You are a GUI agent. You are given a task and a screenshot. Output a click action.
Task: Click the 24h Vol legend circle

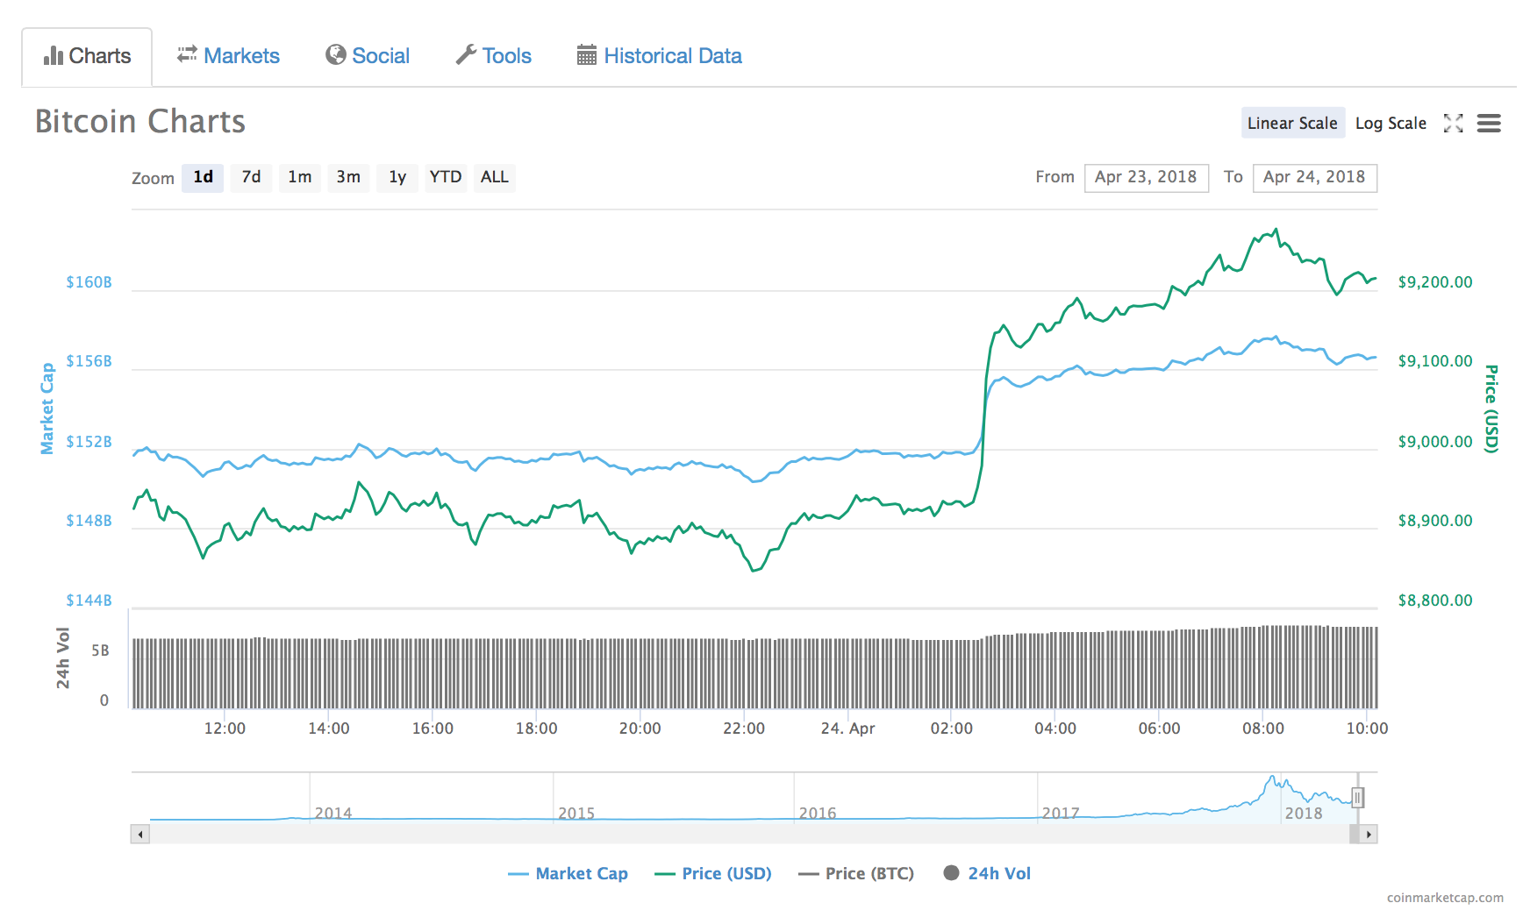pyautogui.click(x=951, y=872)
